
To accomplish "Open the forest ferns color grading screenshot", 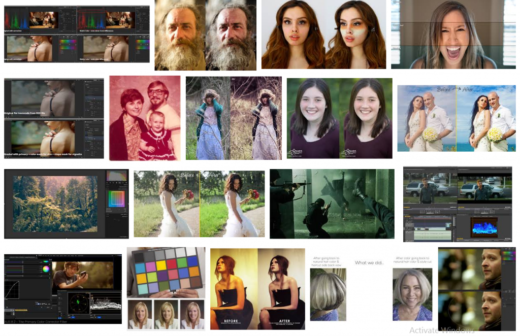I will tap(67, 204).
